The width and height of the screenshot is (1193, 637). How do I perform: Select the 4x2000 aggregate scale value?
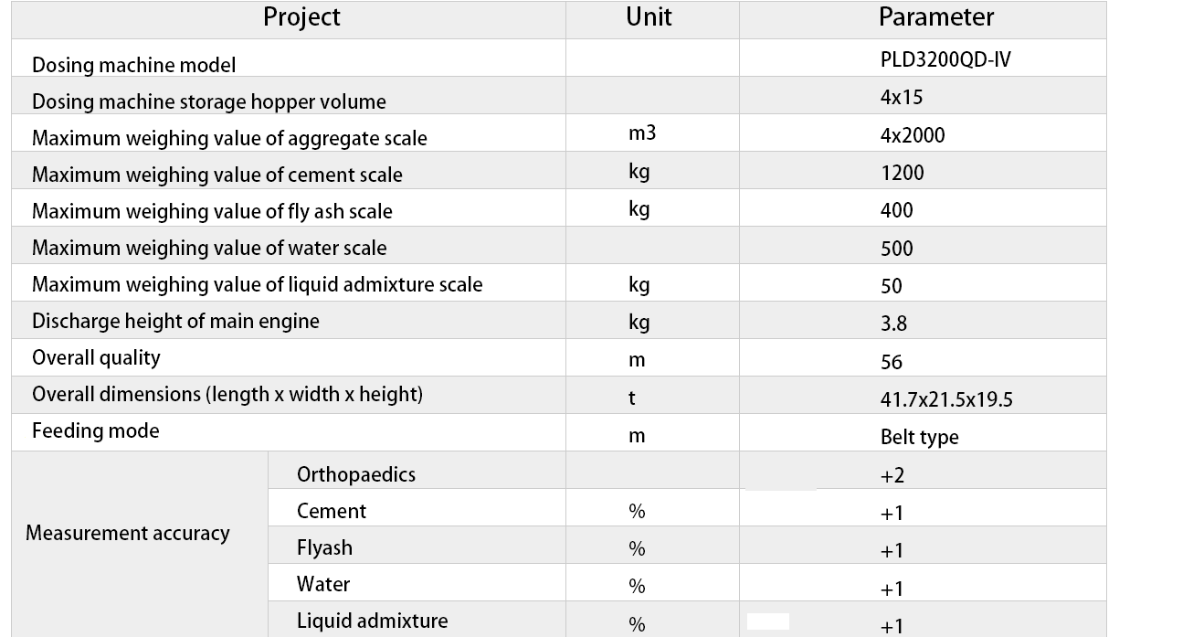pos(913,135)
